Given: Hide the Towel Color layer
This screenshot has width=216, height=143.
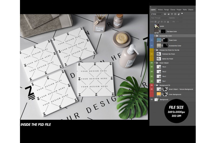Looking at the screenshot, I should 151,40.
